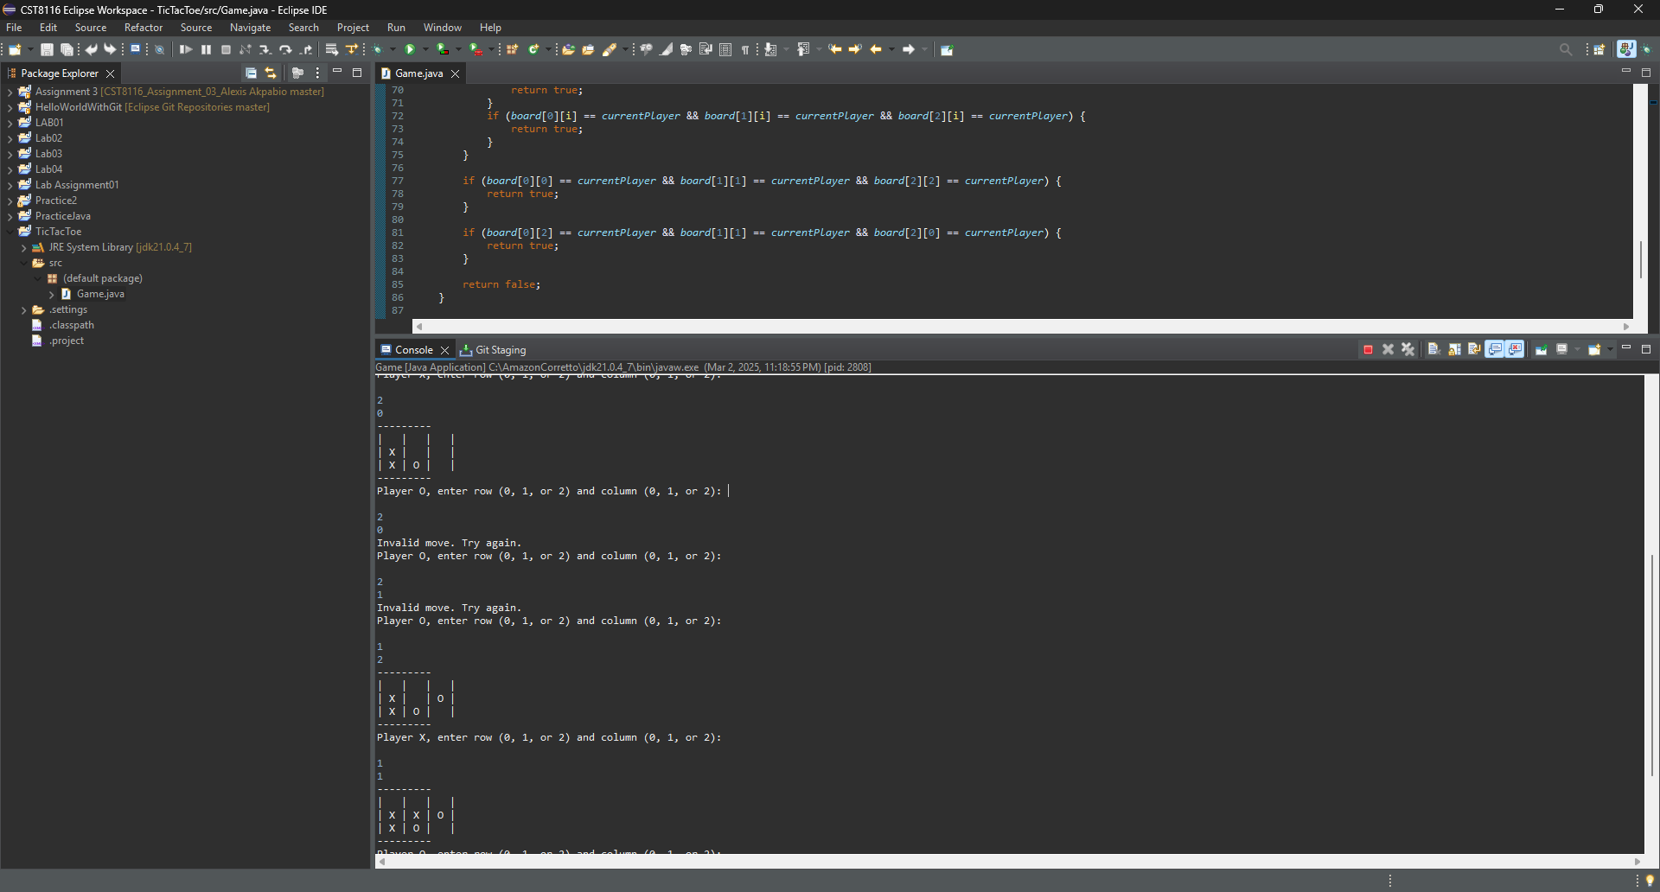The width and height of the screenshot is (1660, 892).
Task: Click the console vertical scrollbar
Action: tap(1651, 666)
